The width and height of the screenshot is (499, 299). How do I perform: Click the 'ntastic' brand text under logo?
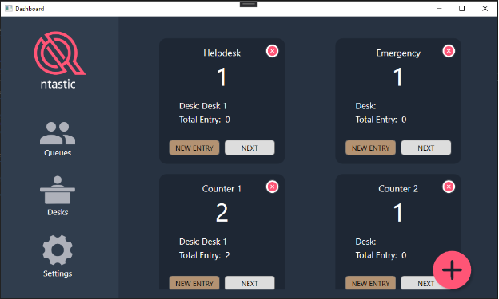pos(58,84)
